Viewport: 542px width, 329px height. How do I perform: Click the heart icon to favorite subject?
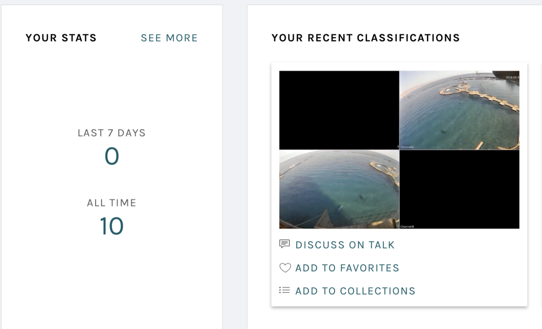pos(285,268)
